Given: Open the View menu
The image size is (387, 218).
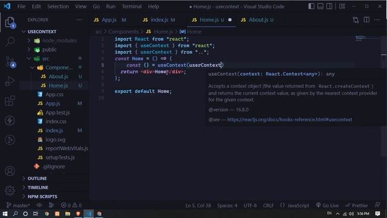Looking at the screenshot, I should 80,7.
